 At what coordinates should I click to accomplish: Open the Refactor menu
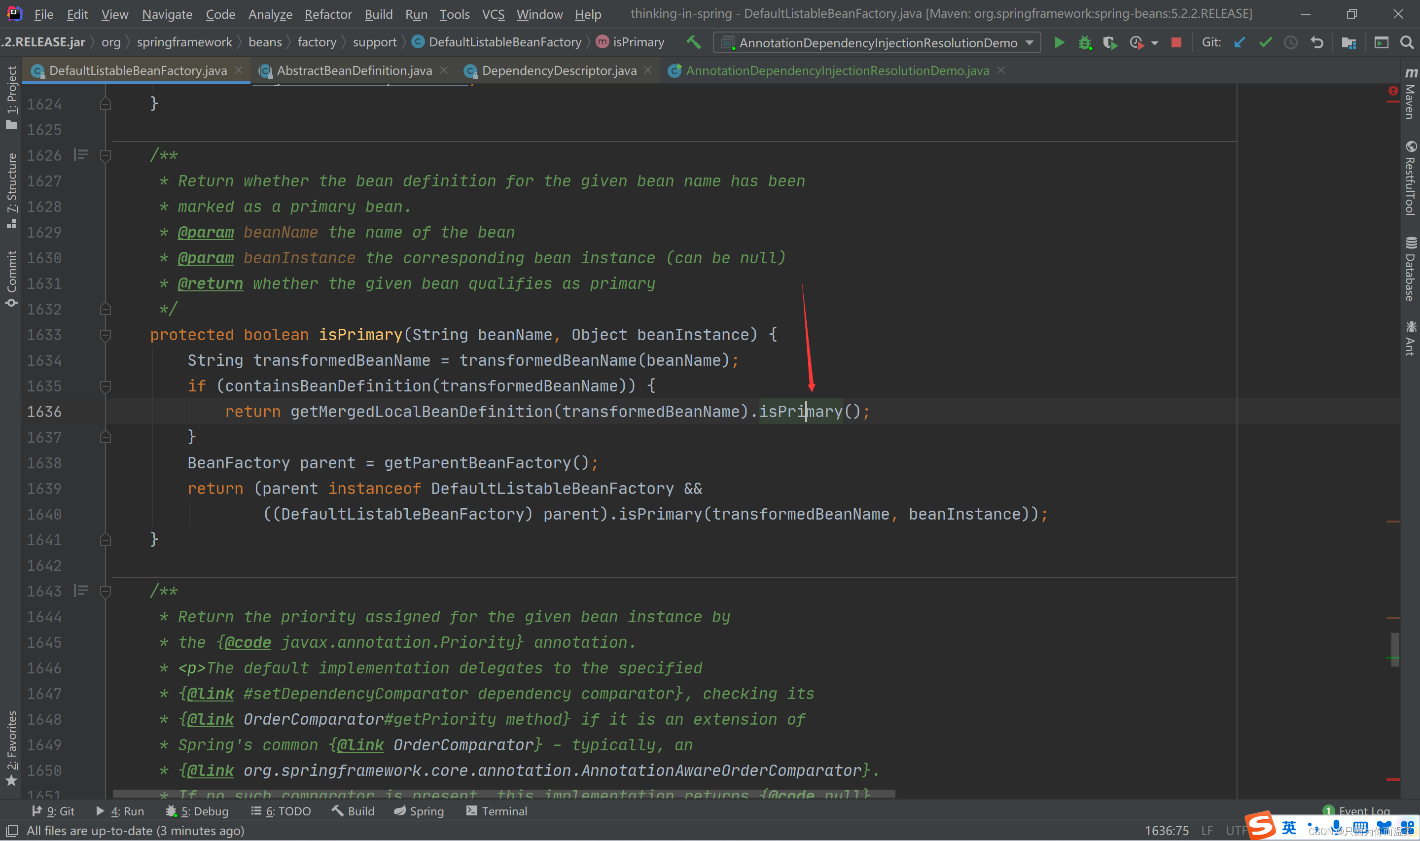(x=328, y=14)
